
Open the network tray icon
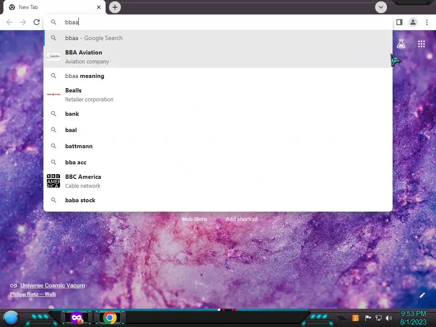point(378,318)
